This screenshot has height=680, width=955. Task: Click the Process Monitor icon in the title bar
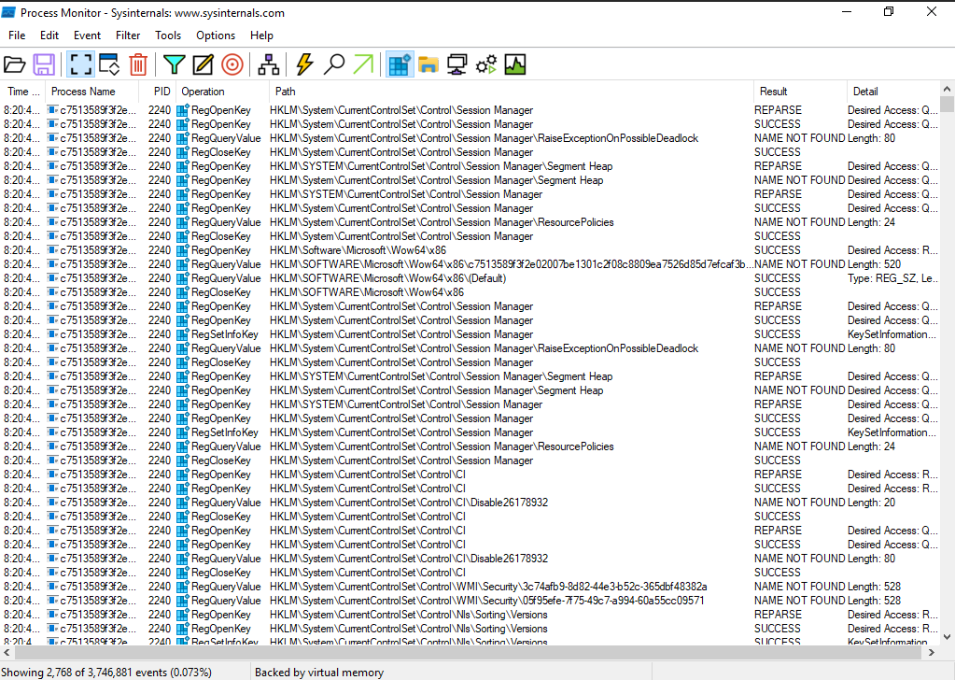[8, 12]
